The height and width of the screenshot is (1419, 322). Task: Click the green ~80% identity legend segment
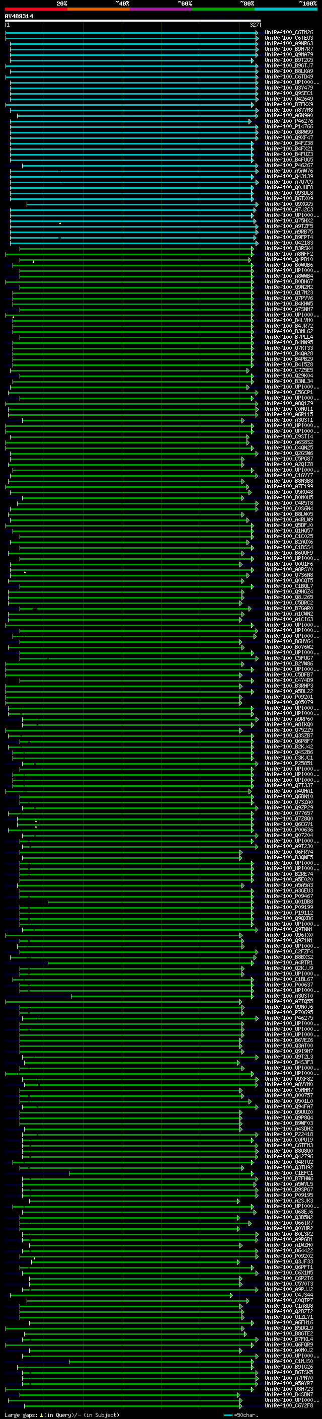(x=223, y=9)
